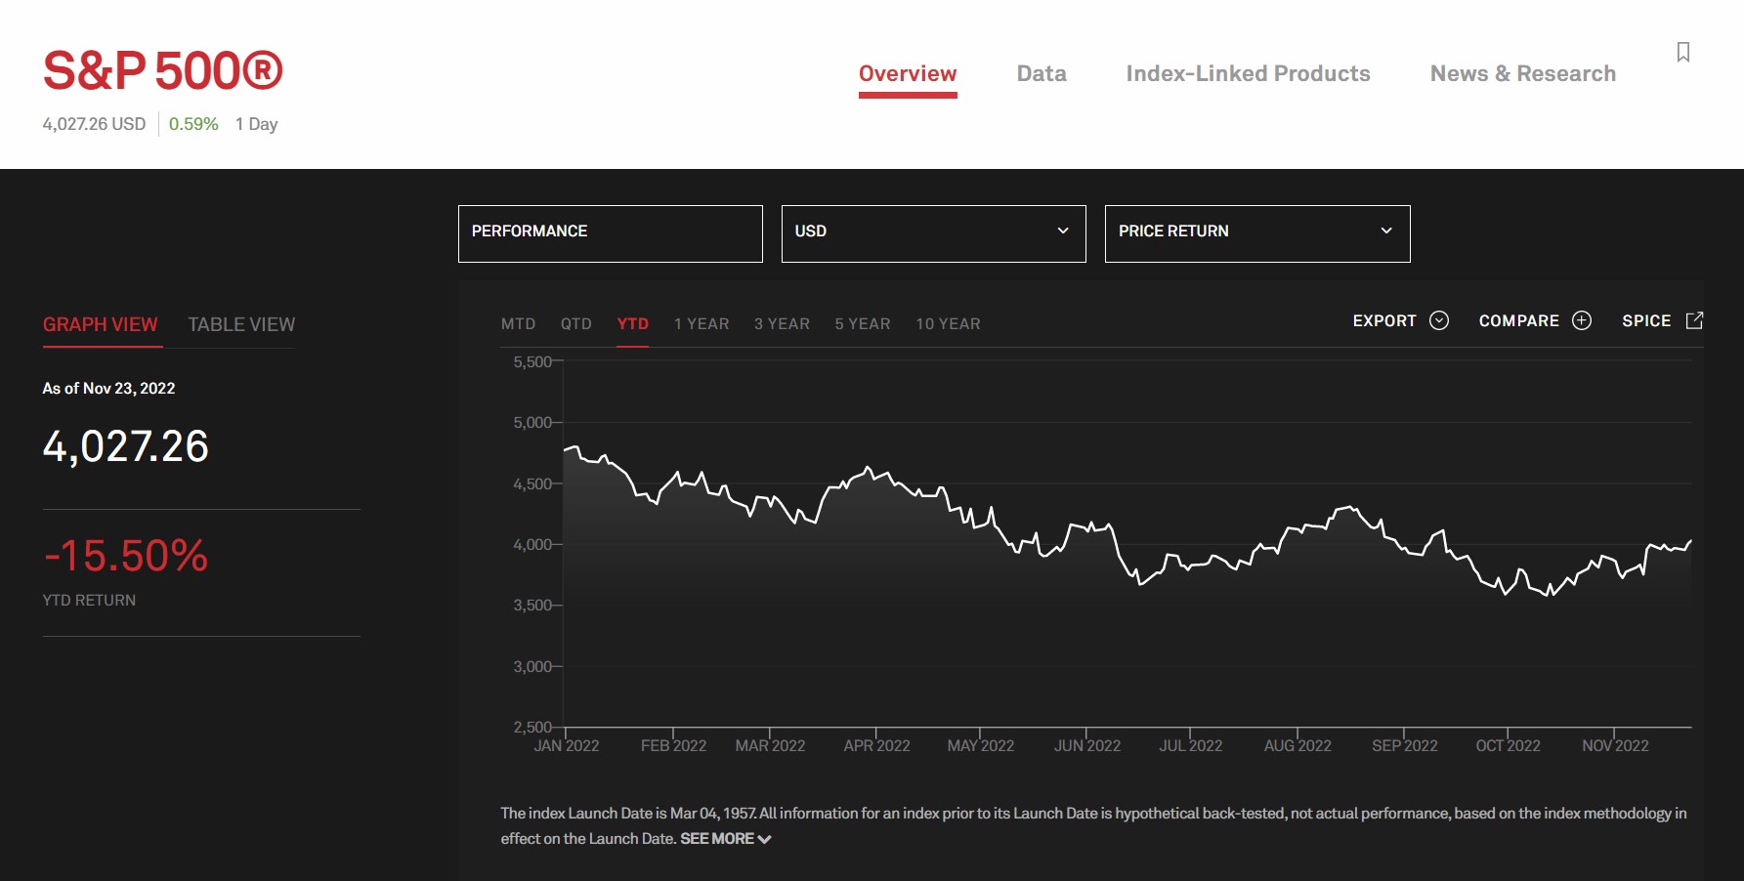
Task: Click the COMPARE button label
Action: click(1519, 320)
